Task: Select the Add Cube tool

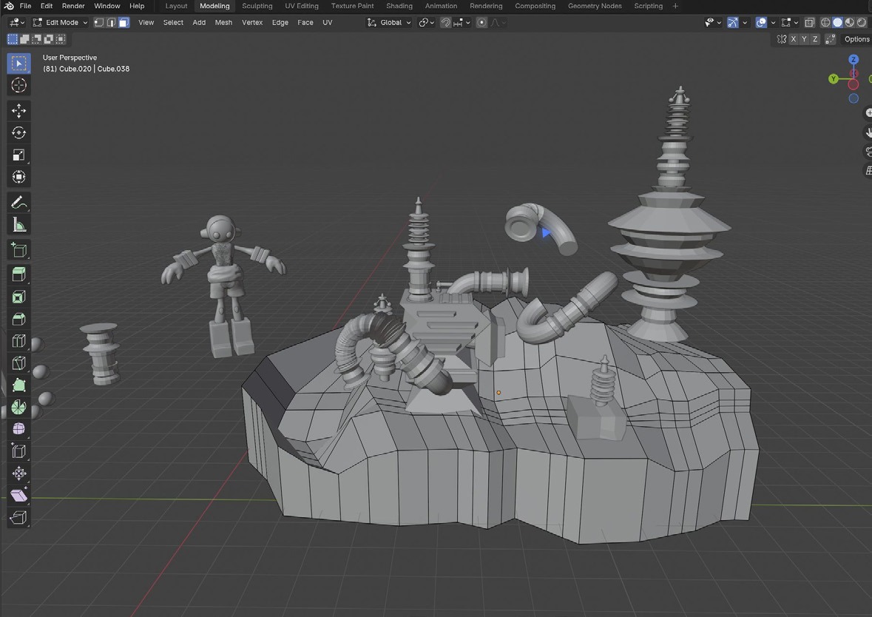Action: tap(18, 250)
